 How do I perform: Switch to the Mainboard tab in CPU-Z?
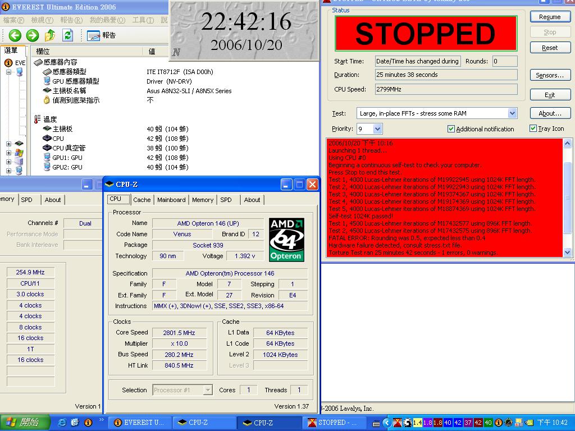pos(171,200)
